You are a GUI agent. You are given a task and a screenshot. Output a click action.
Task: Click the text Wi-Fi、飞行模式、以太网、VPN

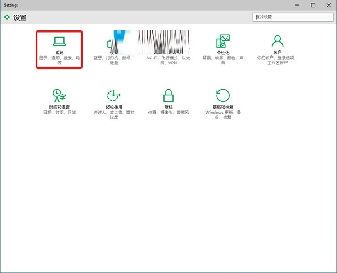pyautogui.click(x=168, y=61)
